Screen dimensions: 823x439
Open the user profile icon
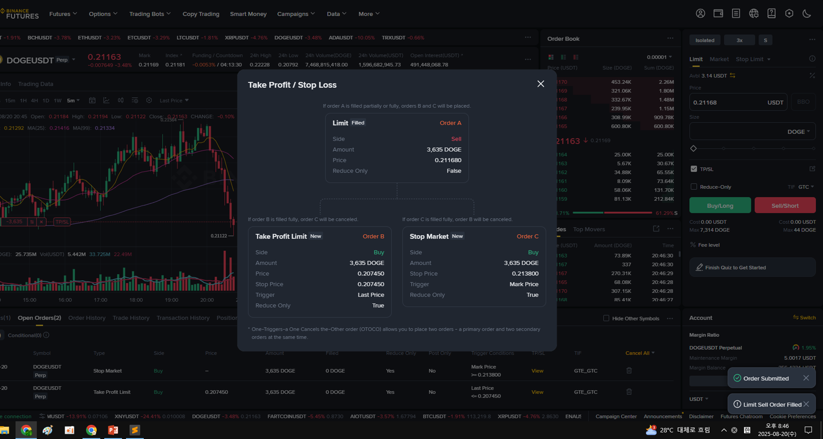click(700, 14)
